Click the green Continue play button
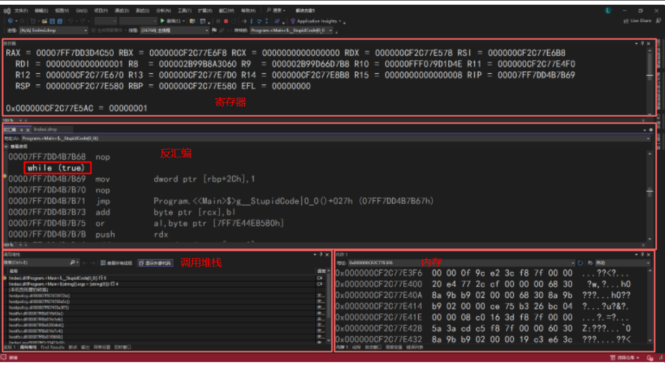 tap(163, 21)
